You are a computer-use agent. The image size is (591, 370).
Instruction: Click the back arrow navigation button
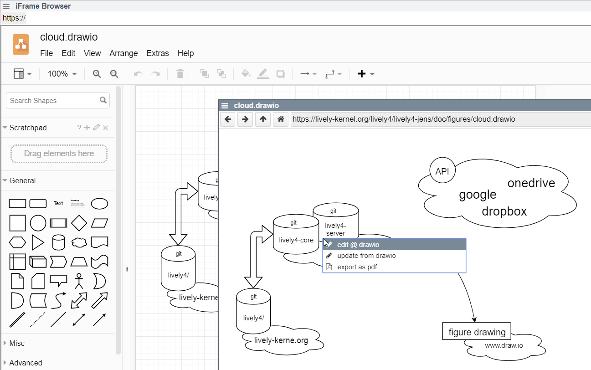228,119
